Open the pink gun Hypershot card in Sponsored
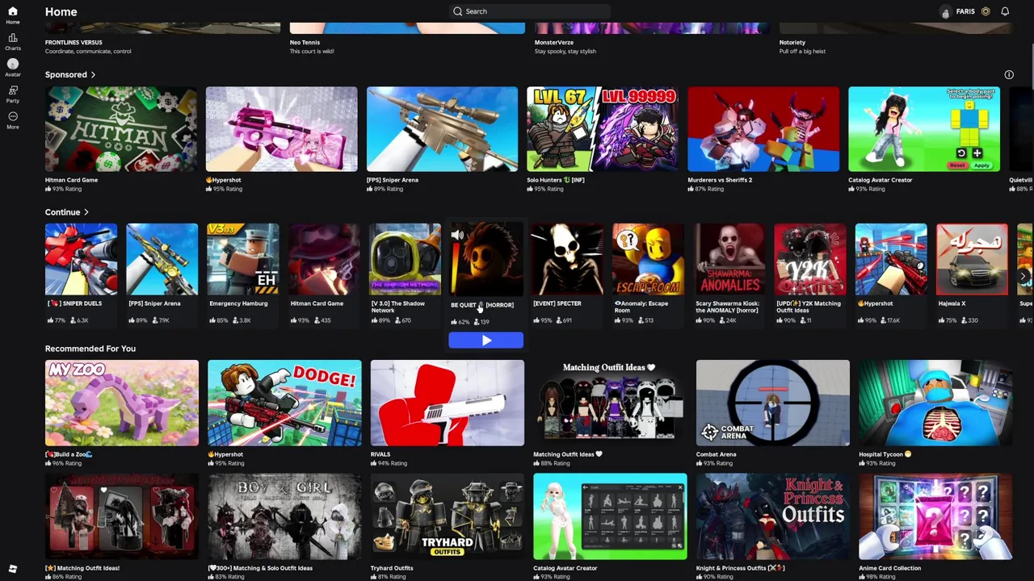 click(x=281, y=129)
